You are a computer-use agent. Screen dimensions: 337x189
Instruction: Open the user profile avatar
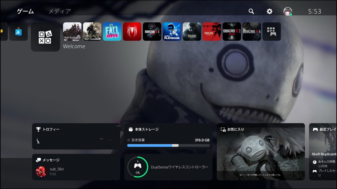(288, 11)
